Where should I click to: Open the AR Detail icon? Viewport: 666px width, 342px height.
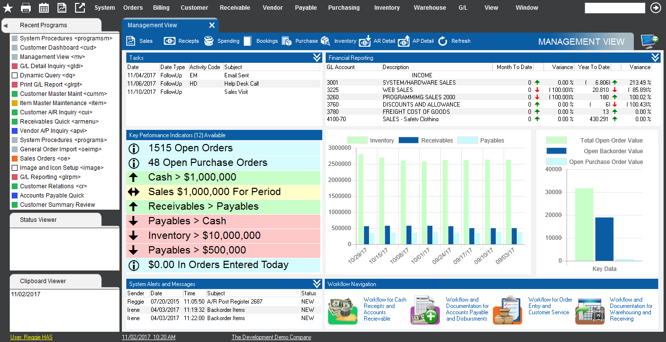click(365, 42)
